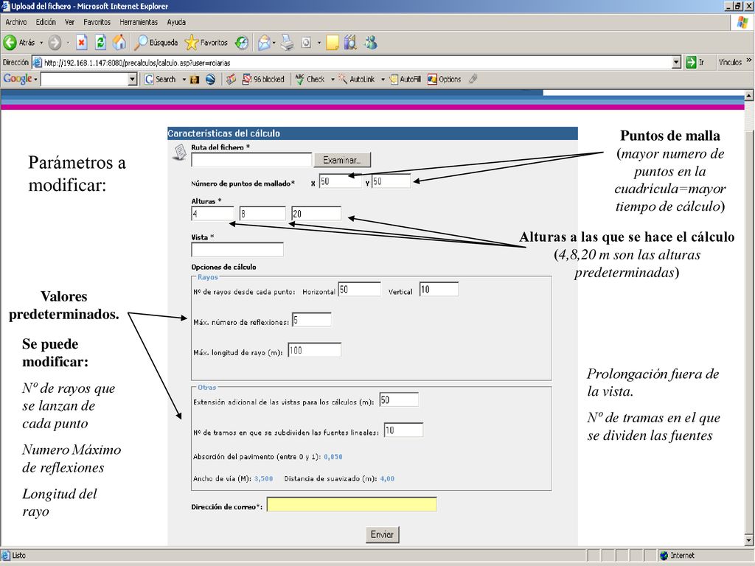Expand the mail button dropdown arrow

tap(274, 43)
